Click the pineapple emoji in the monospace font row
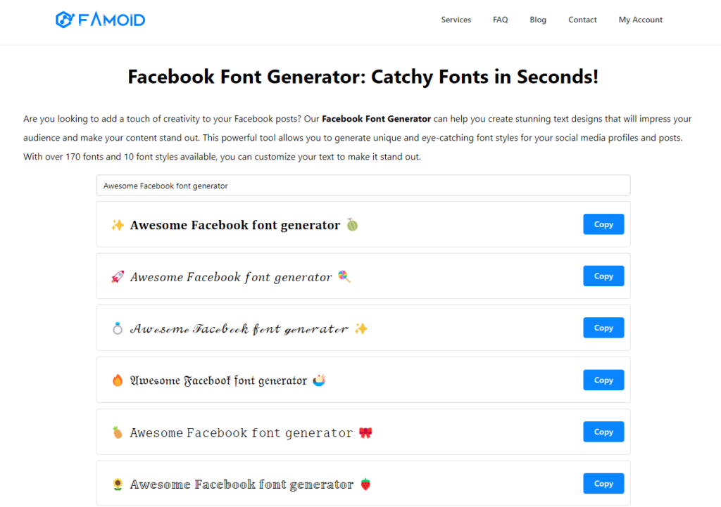 tap(118, 431)
